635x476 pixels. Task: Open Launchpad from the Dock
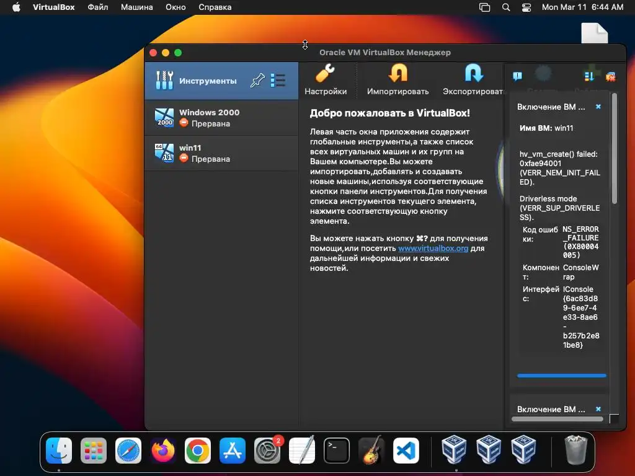pyautogui.click(x=94, y=451)
